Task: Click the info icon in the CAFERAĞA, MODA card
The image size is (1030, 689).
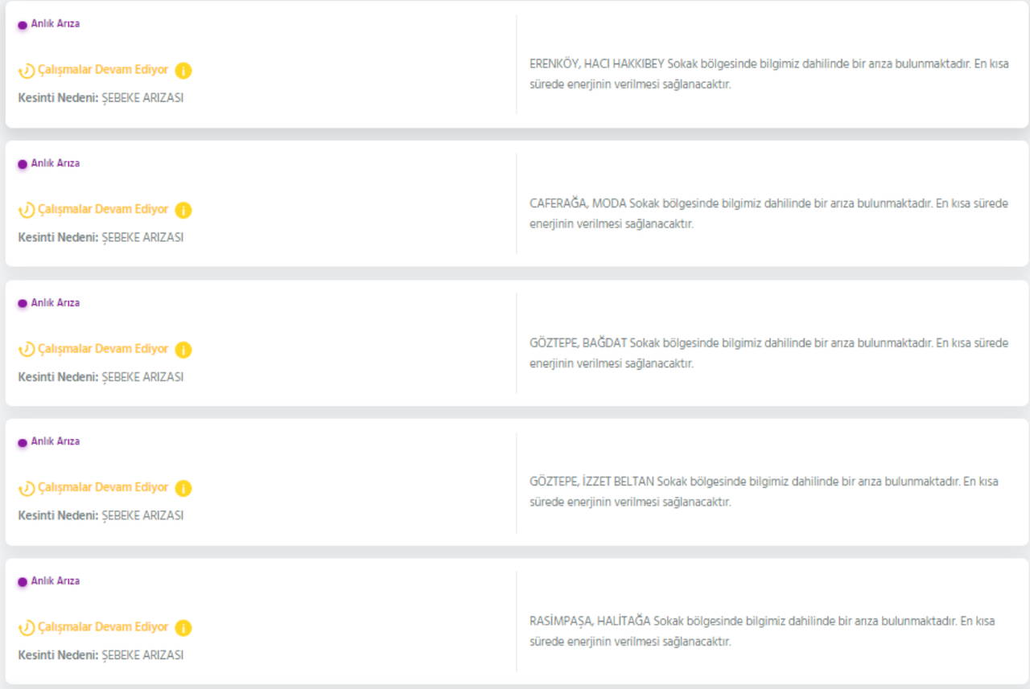Action: click(x=183, y=211)
